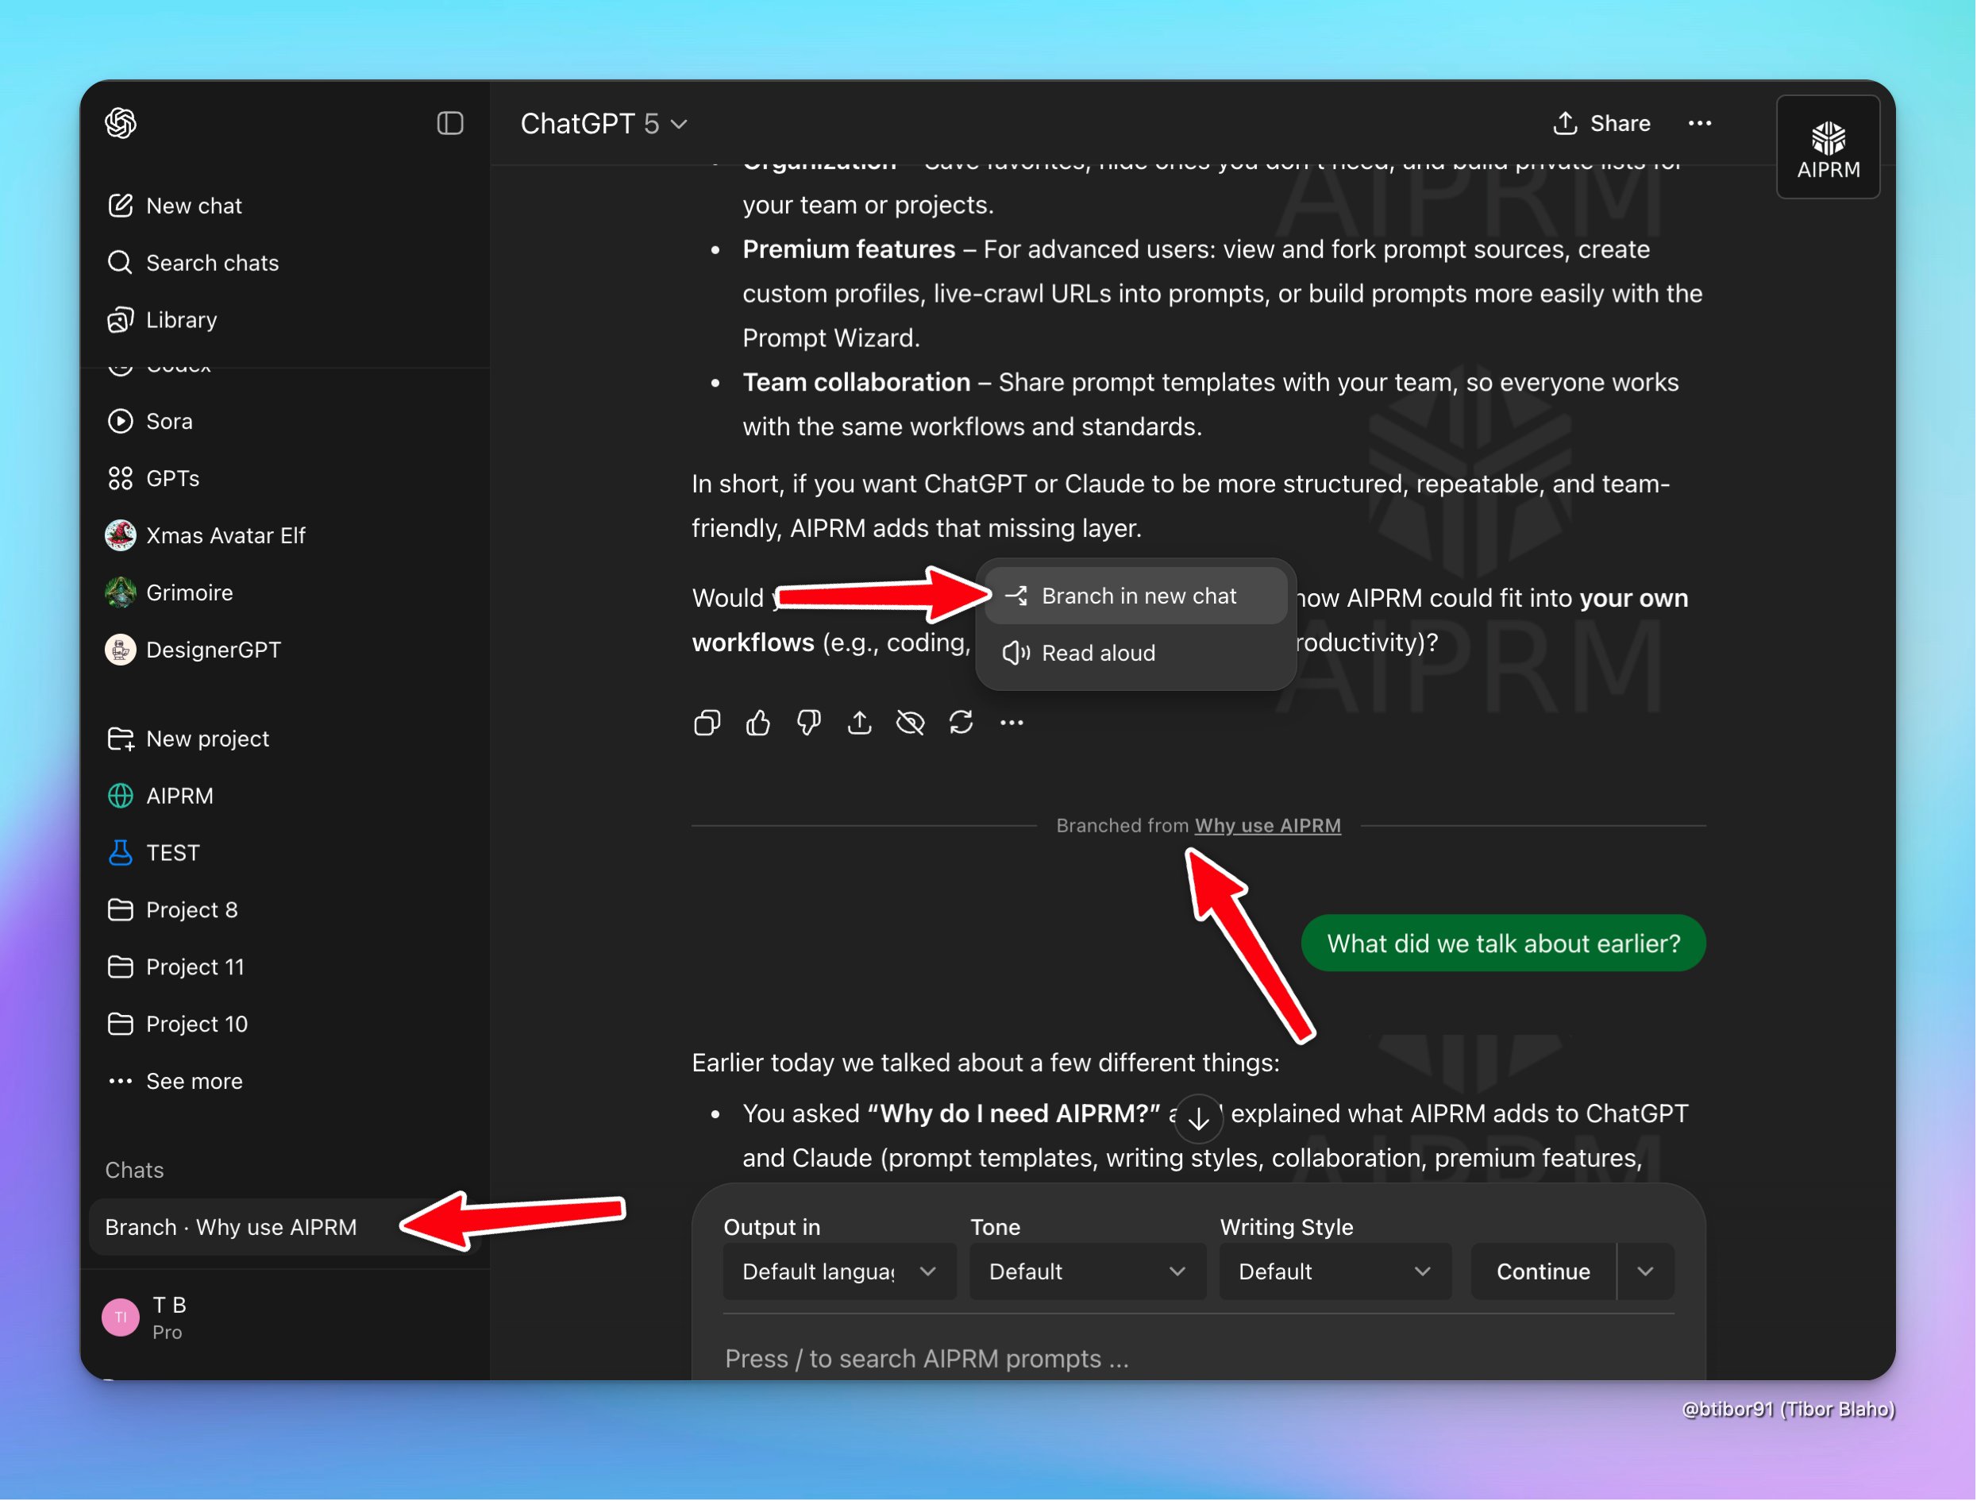
Task: Copy the response
Action: click(707, 723)
